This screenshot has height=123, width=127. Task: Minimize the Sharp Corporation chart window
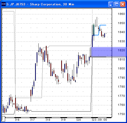(x=111, y=4)
